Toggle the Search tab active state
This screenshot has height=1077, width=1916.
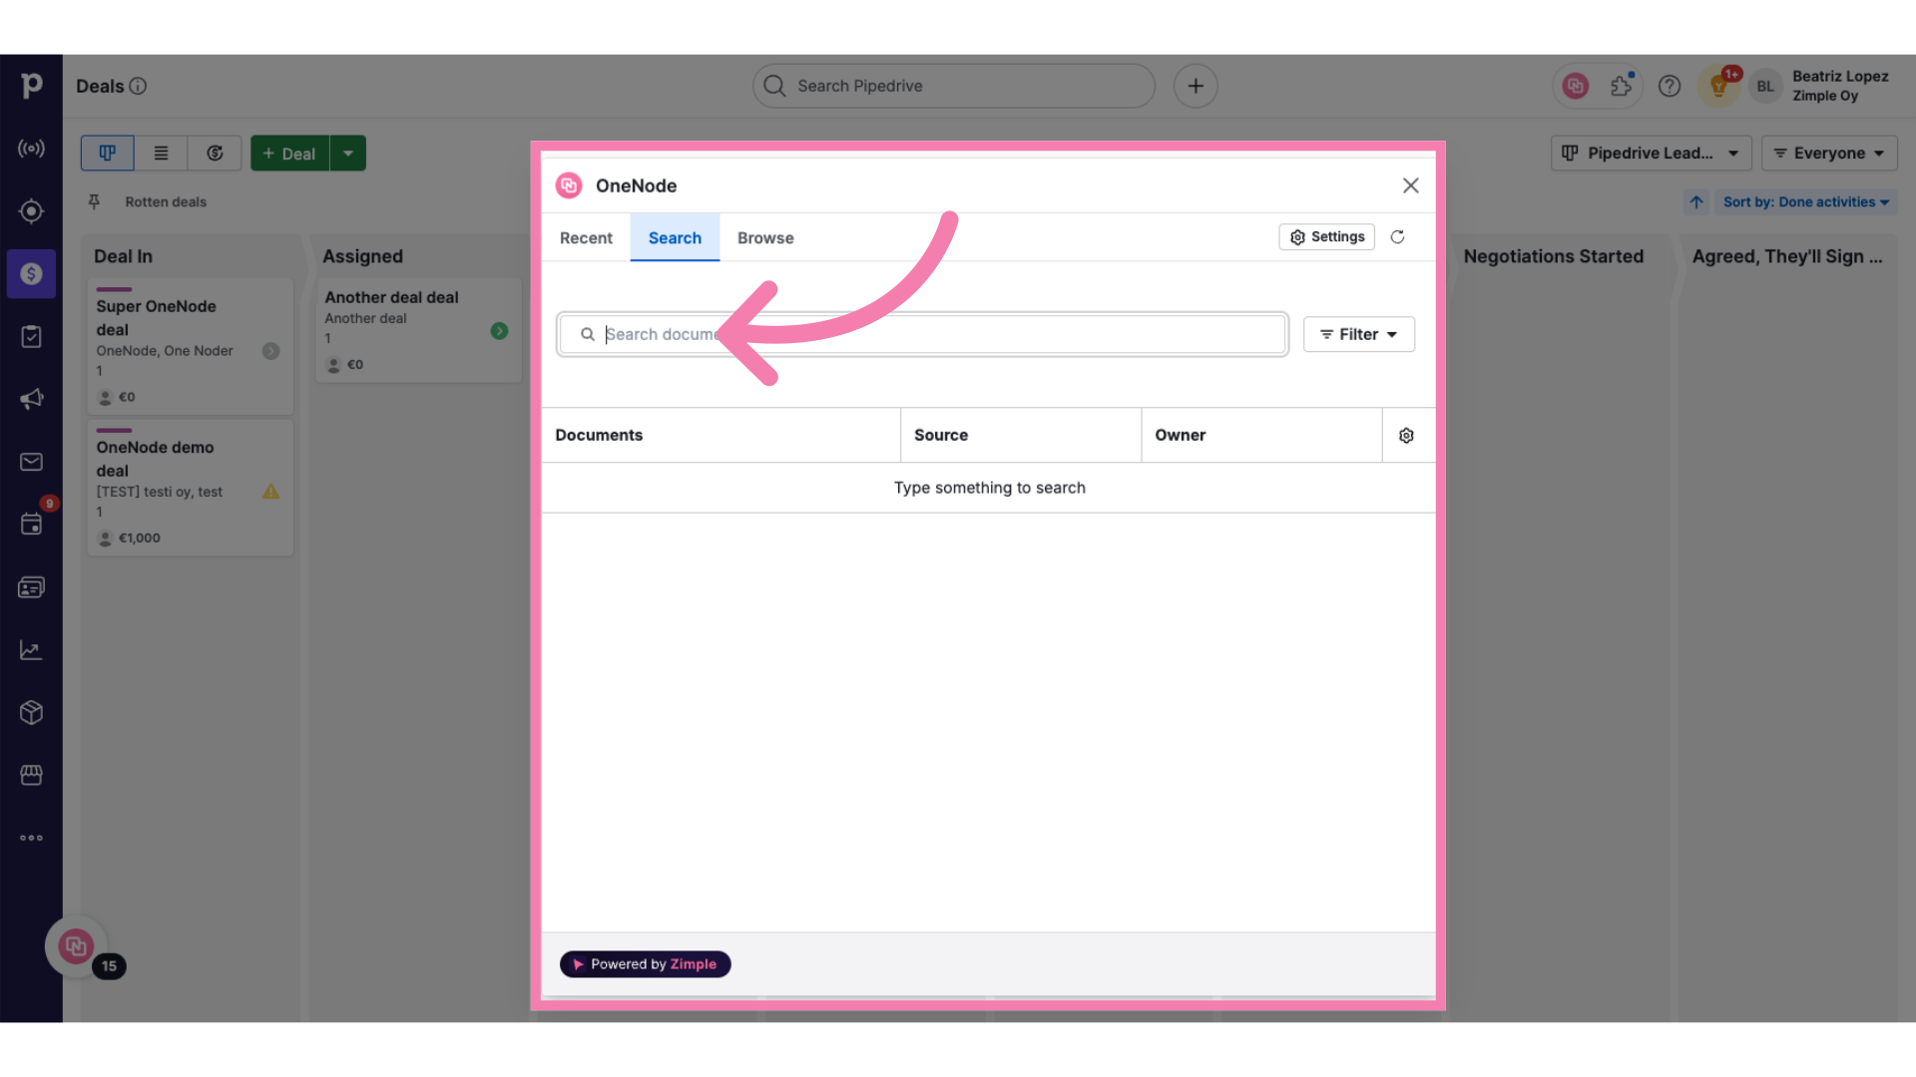click(674, 236)
